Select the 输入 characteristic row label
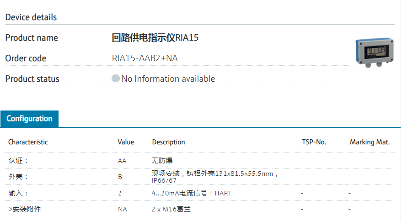Screen dimensions: 402x221 (x=18, y=193)
